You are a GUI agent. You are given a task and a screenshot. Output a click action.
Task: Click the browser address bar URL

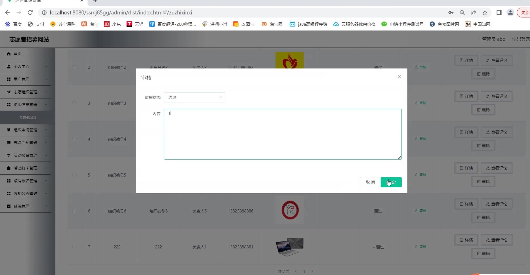[121, 12]
